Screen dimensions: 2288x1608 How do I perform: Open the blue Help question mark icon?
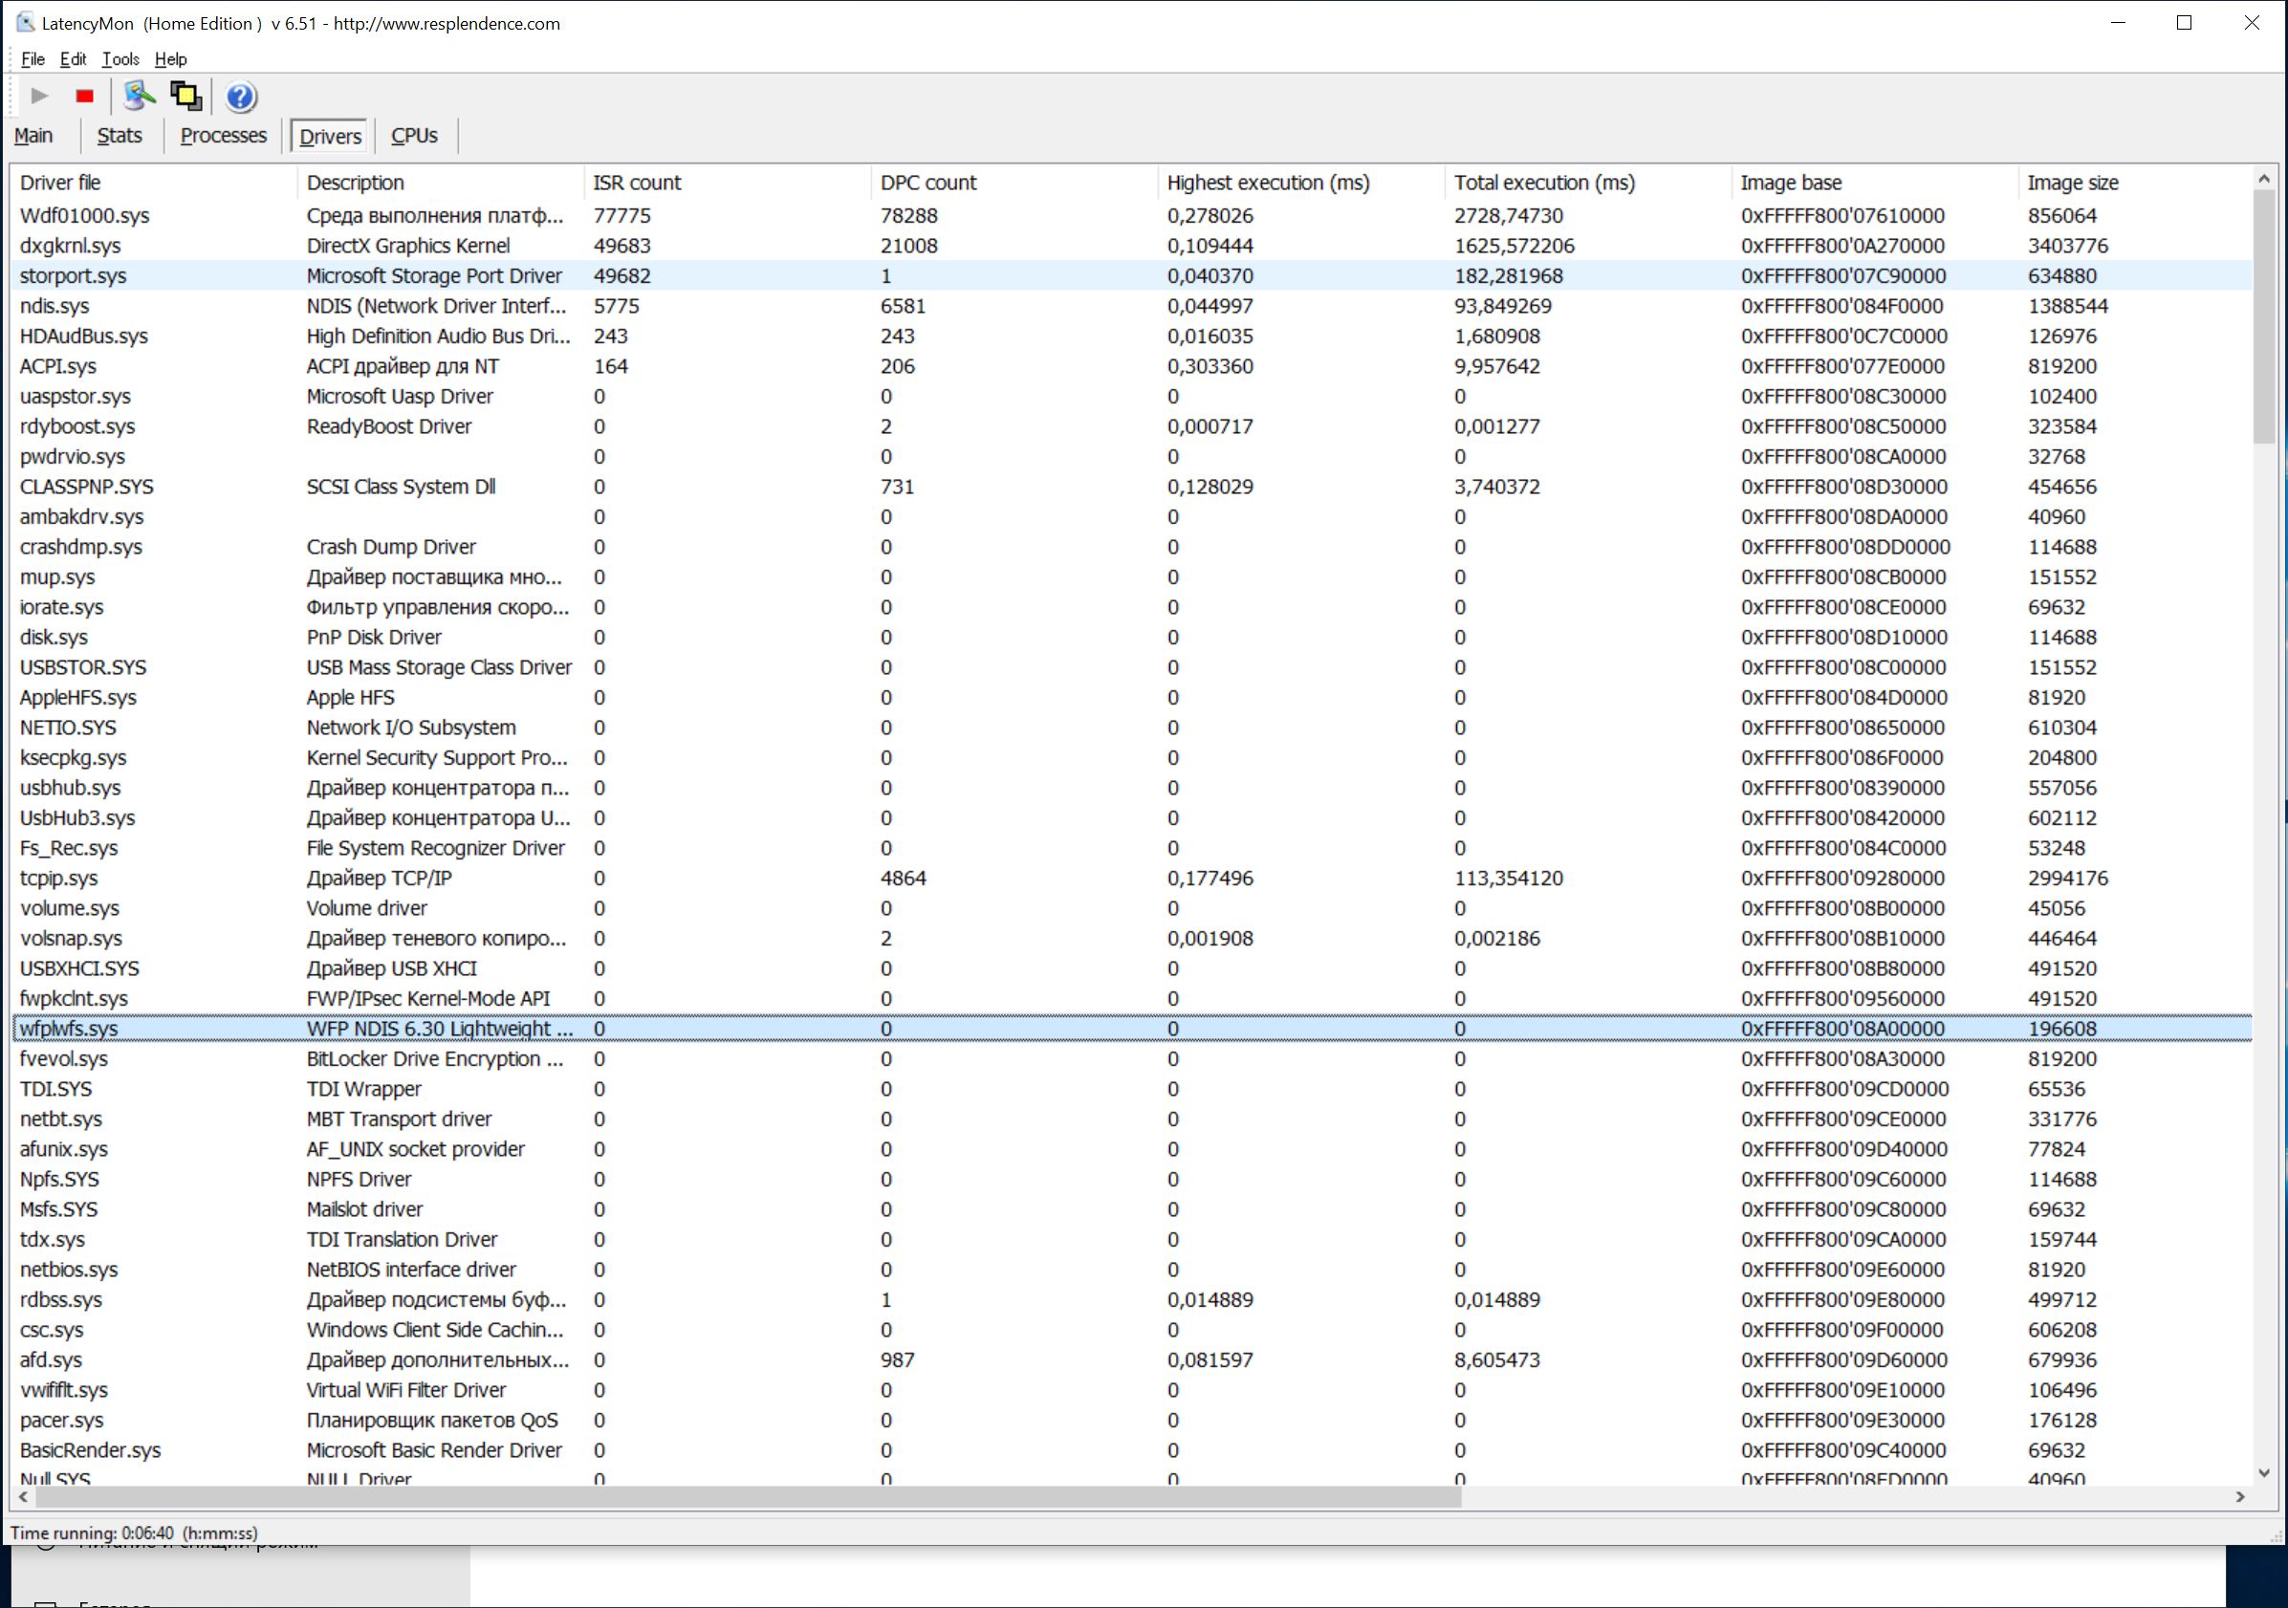tap(240, 97)
